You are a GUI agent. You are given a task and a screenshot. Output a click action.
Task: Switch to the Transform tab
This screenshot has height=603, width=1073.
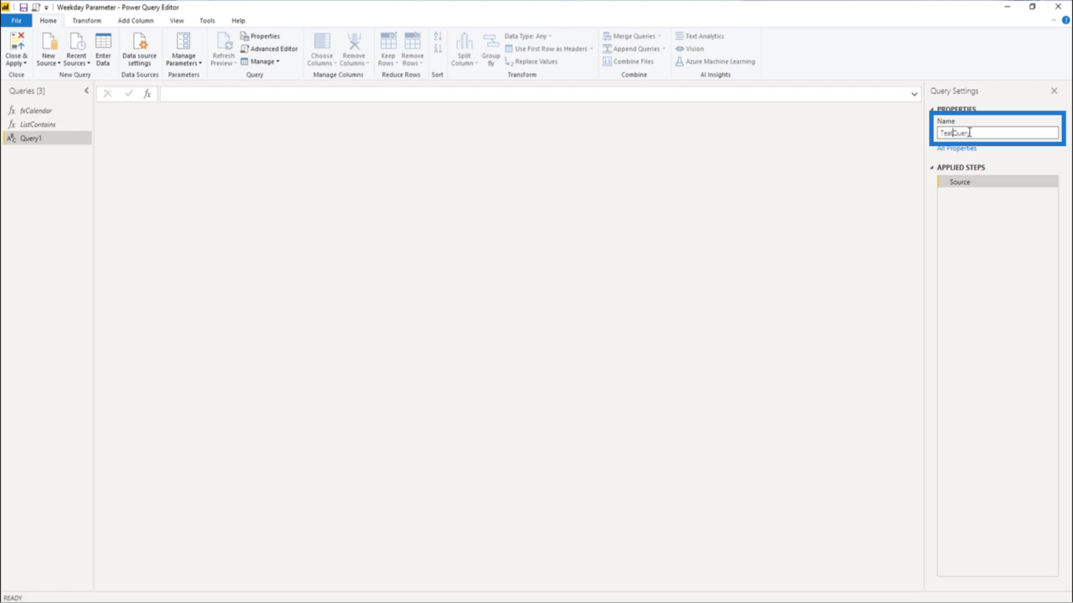[x=86, y=20]
